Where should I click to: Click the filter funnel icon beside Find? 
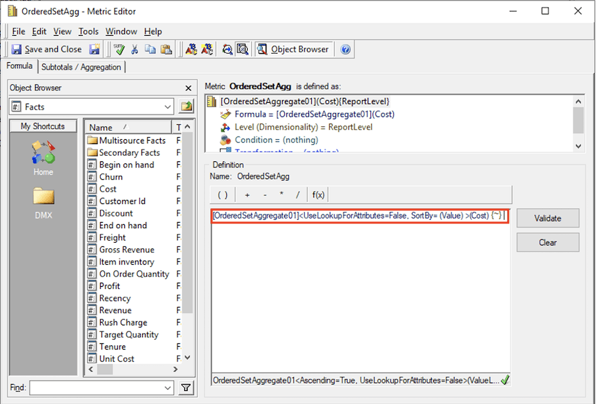pos(186,389)
